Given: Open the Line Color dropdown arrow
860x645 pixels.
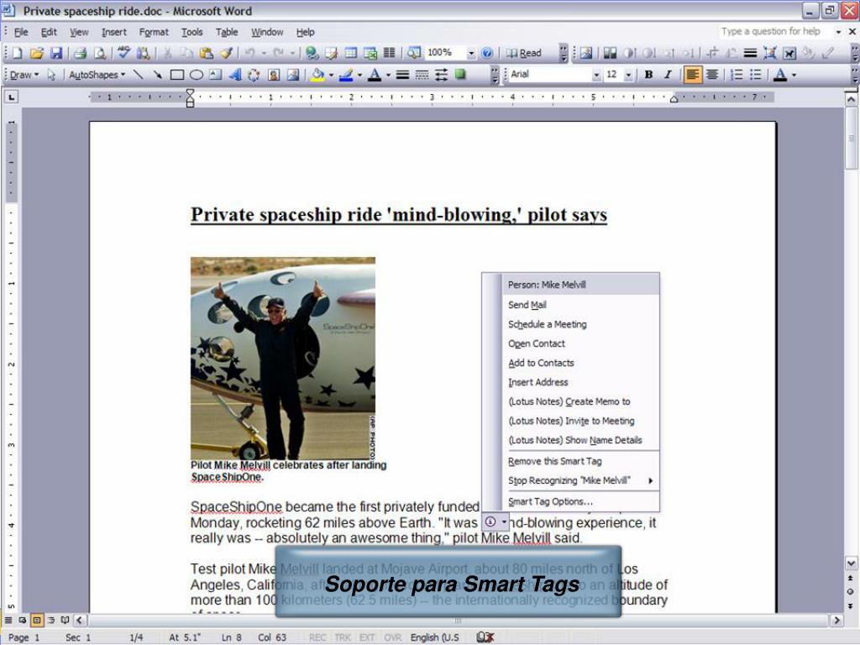Looking at the screenshot, I should coord(359,75).
